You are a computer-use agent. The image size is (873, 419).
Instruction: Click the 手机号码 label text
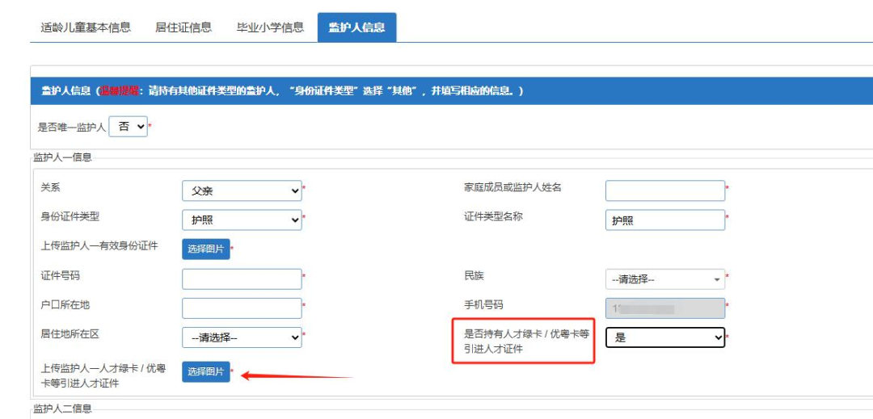click(x=483, y=305)
